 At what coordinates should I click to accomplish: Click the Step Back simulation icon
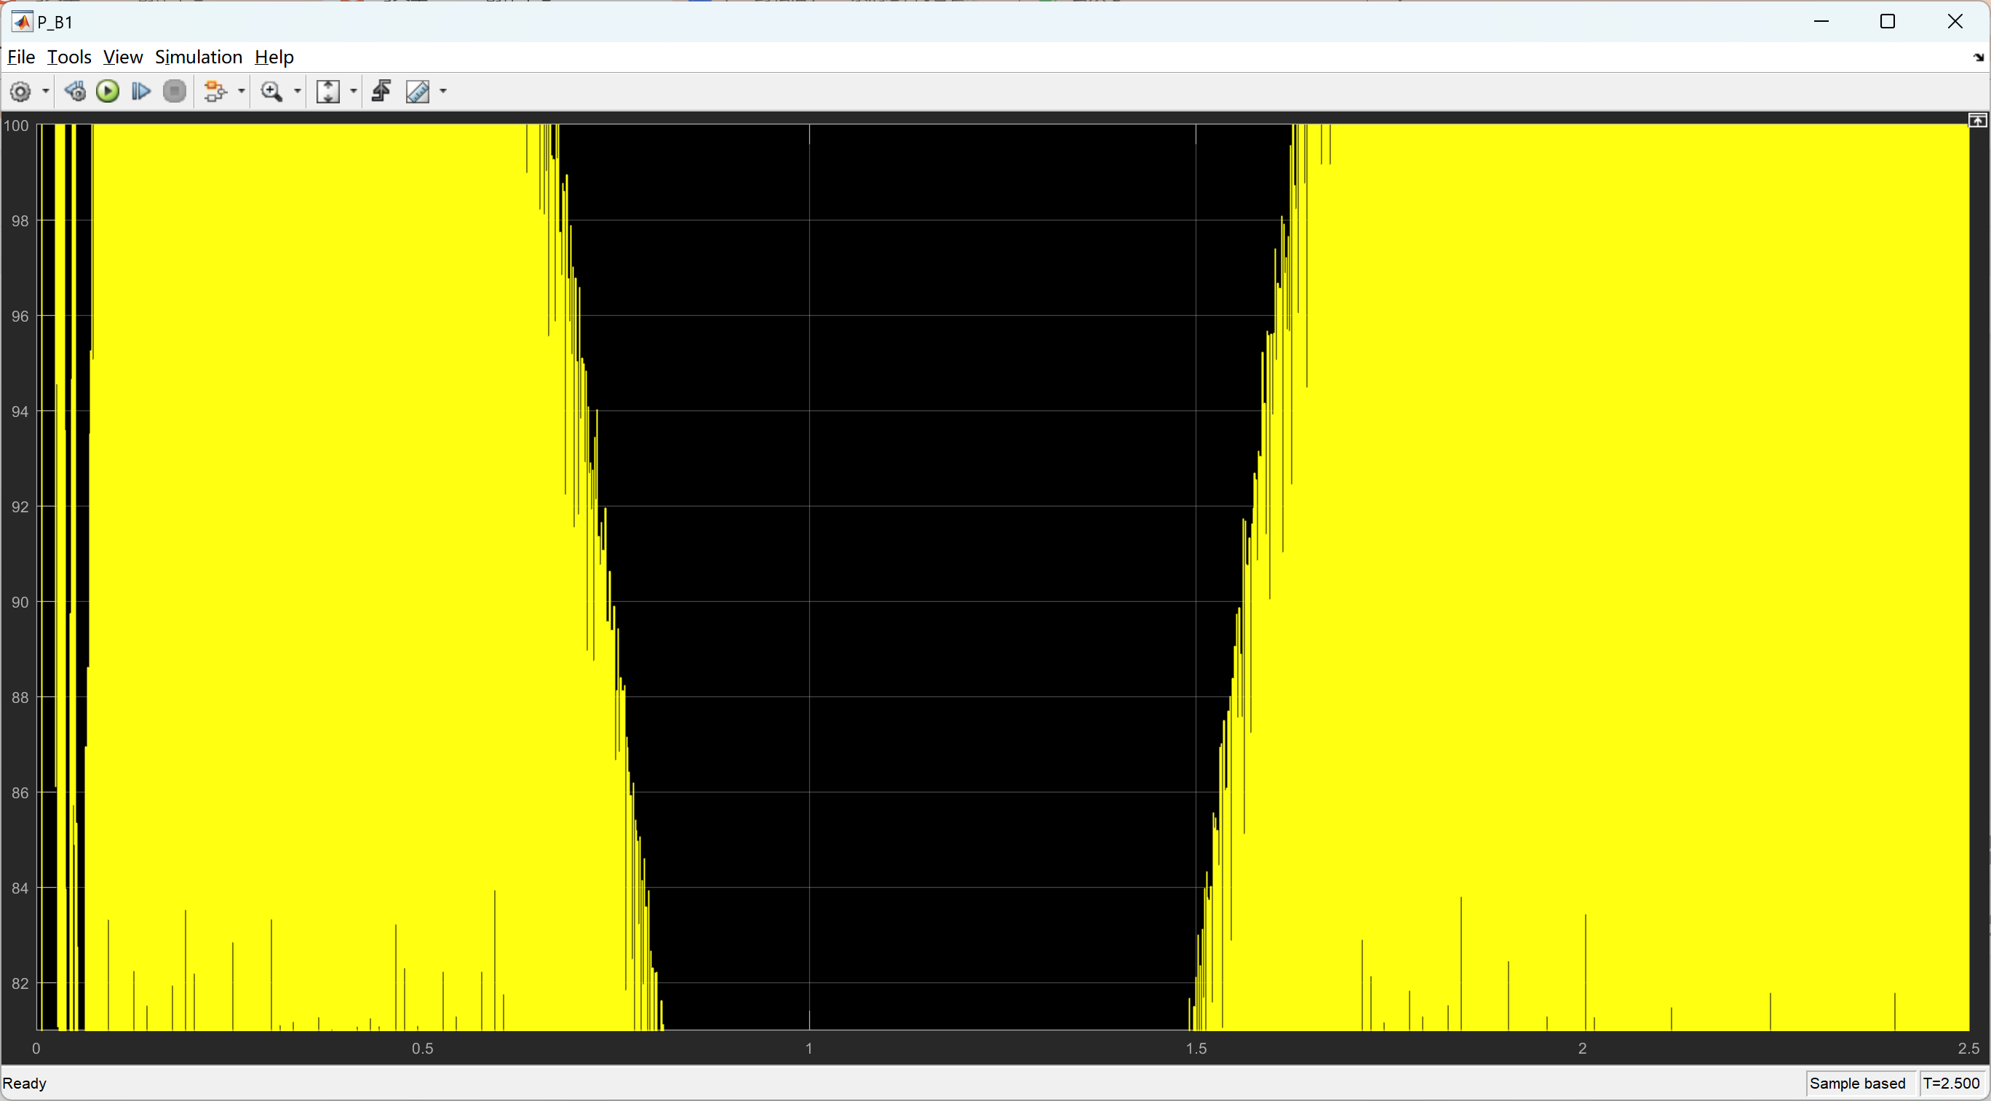(75, 92)
